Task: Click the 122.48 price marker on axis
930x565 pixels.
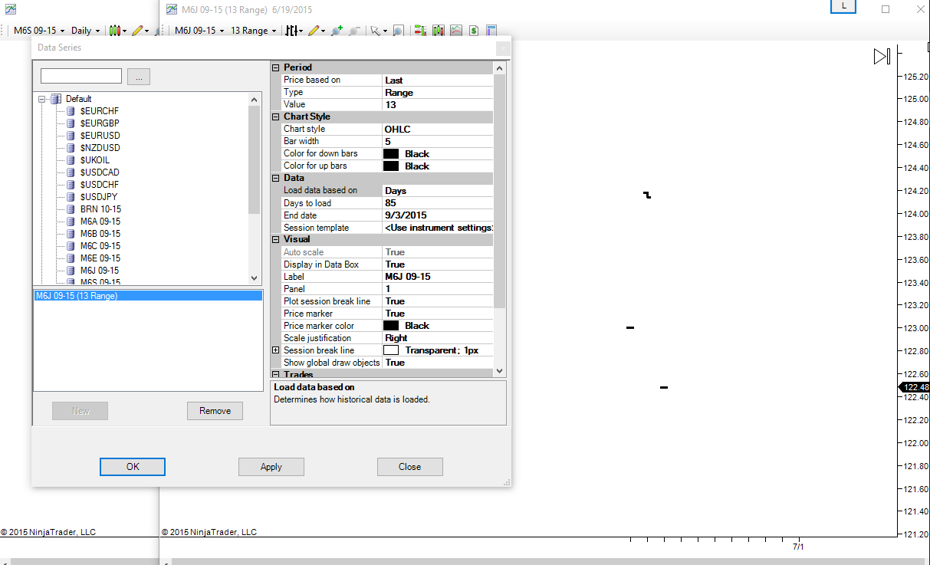Action: click(x=913, y=387)
